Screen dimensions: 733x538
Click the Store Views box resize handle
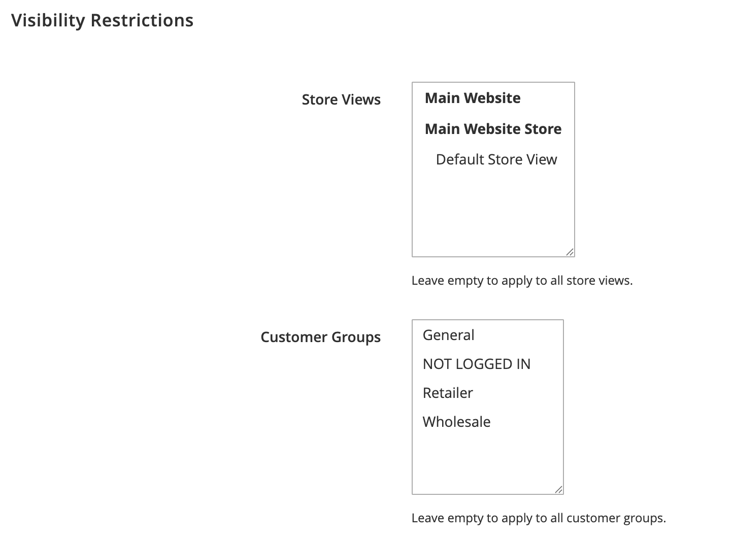coord(570,252)
